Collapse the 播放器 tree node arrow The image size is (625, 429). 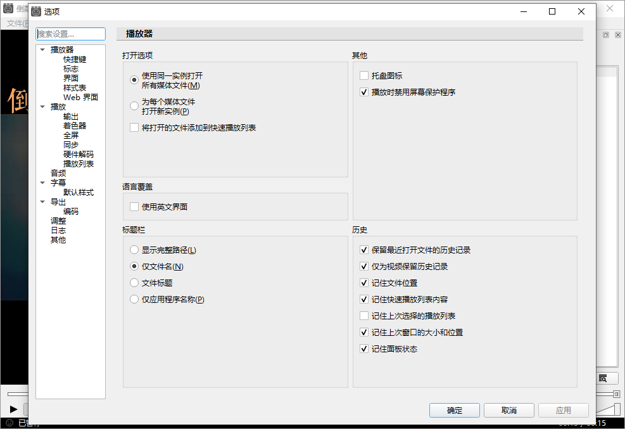pos(42,49)
